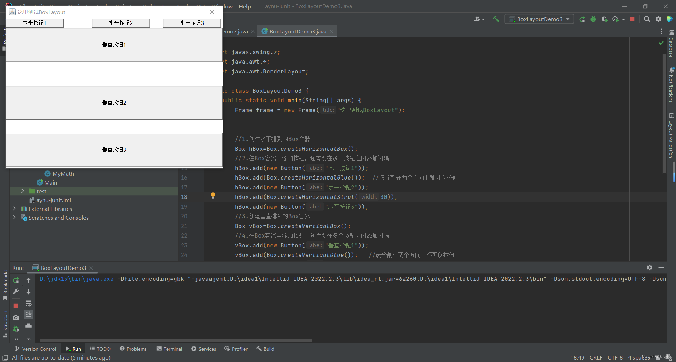Open the Help menu

click(244, 6)
